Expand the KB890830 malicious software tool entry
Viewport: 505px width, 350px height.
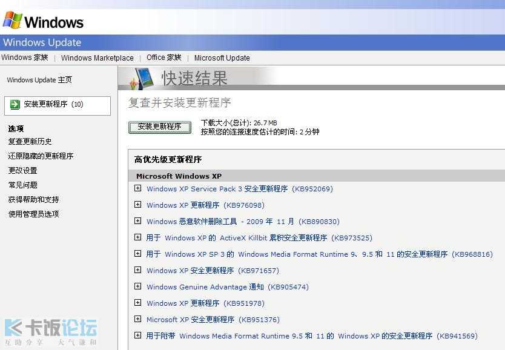[138, 221]
